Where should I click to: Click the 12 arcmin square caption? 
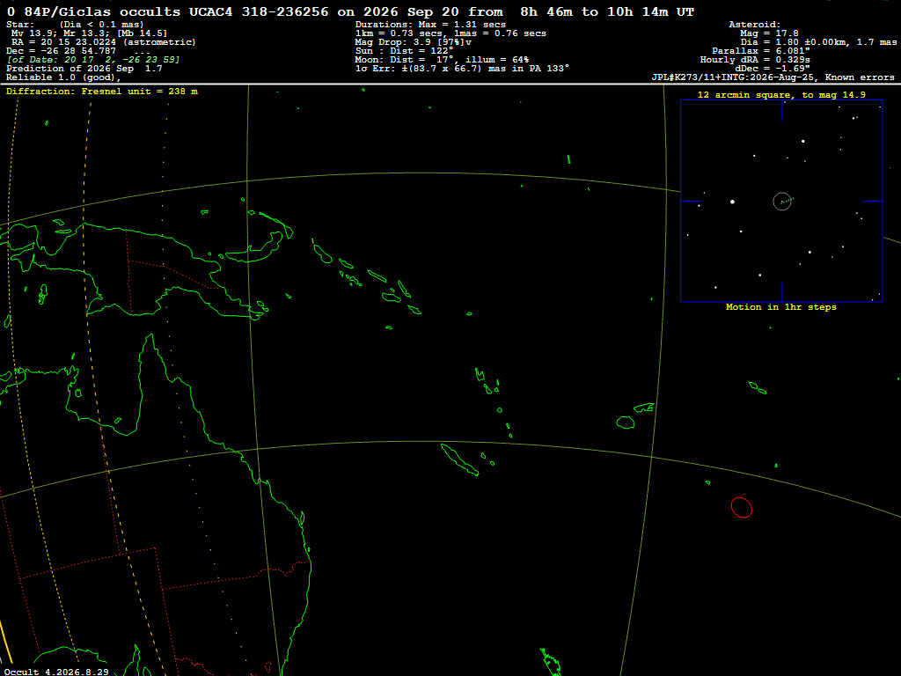click(x=781, y=95)
